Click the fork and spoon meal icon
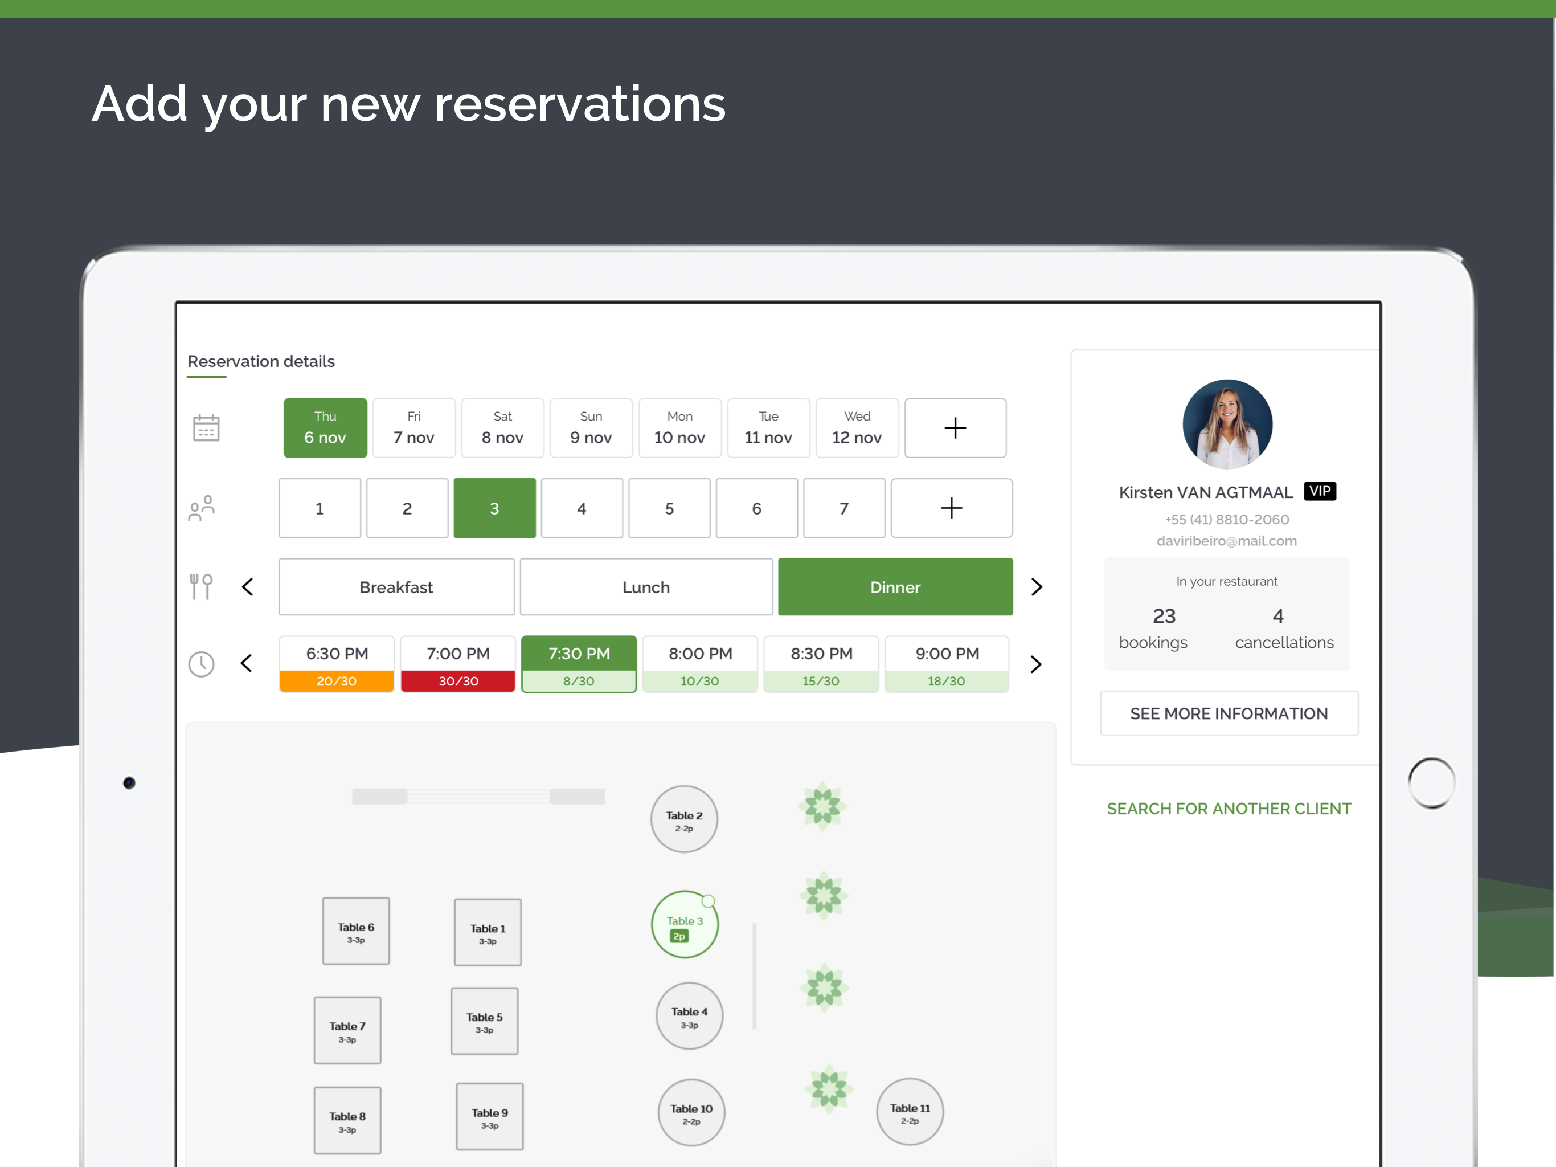The height and width of the screenshot is (1167, 1556). 201,586
